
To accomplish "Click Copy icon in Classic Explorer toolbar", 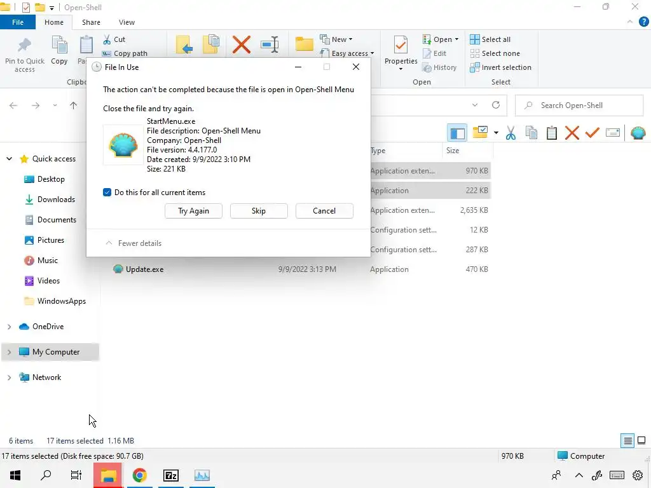I will tap(531, 133).
